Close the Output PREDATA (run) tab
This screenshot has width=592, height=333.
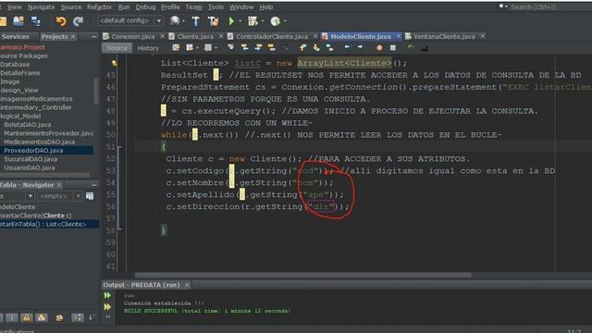(x=187, y=285)
